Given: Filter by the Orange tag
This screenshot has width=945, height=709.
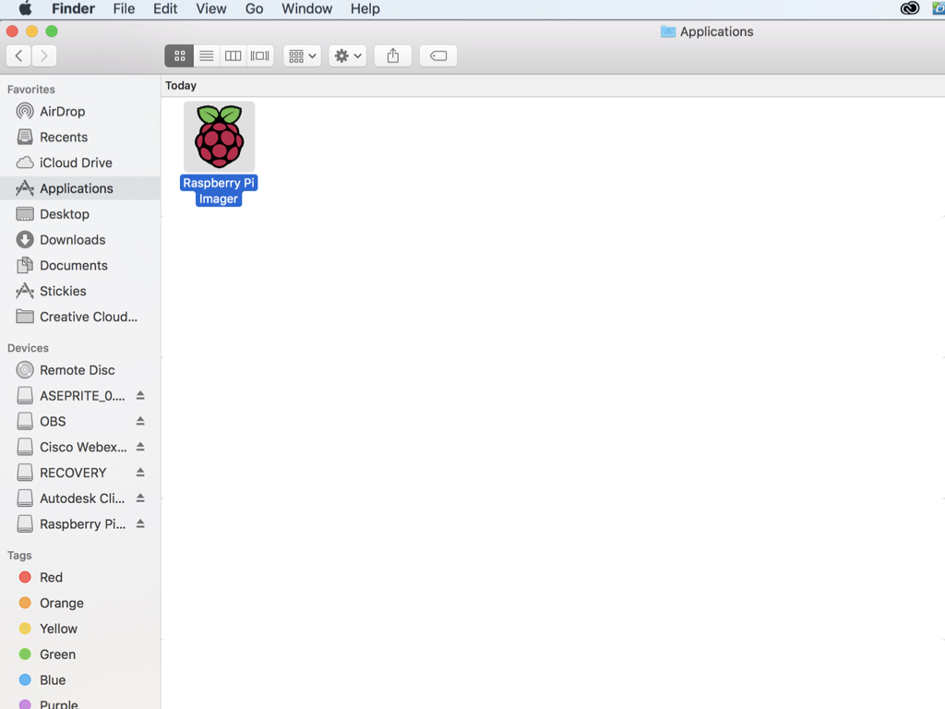Looking at the screenshot, I should click(80, 603).
